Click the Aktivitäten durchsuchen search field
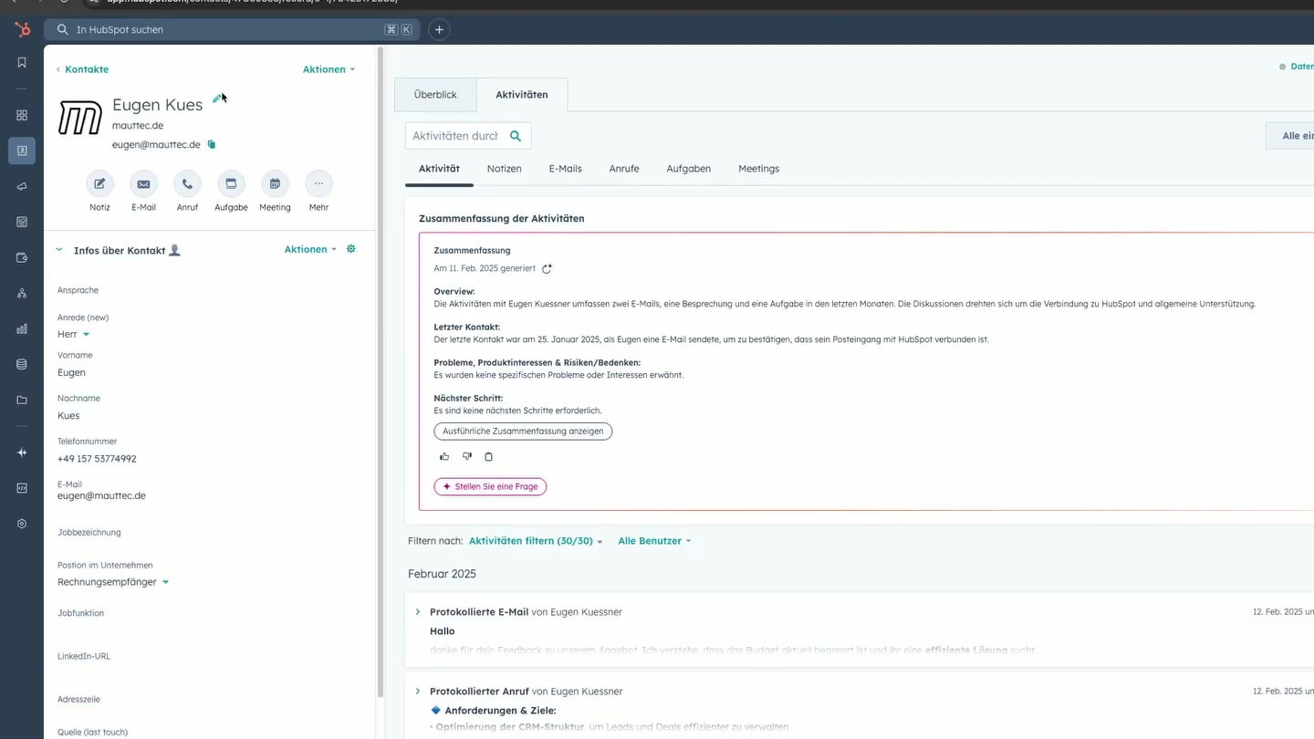 [x=461, y=135]
